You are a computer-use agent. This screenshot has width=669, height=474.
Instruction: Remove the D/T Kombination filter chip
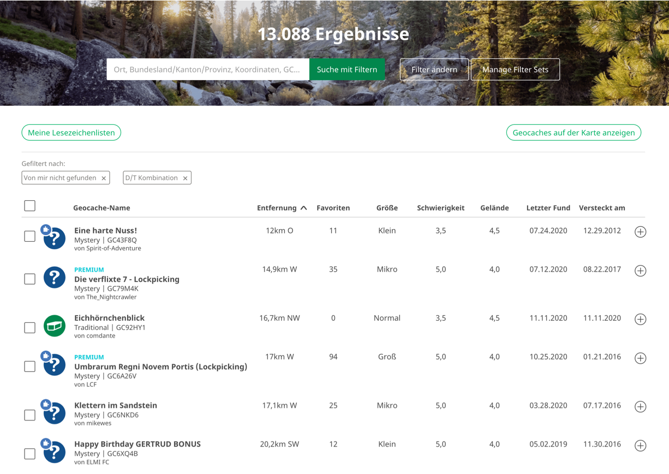pyautogui.click(x=185, y=178)
